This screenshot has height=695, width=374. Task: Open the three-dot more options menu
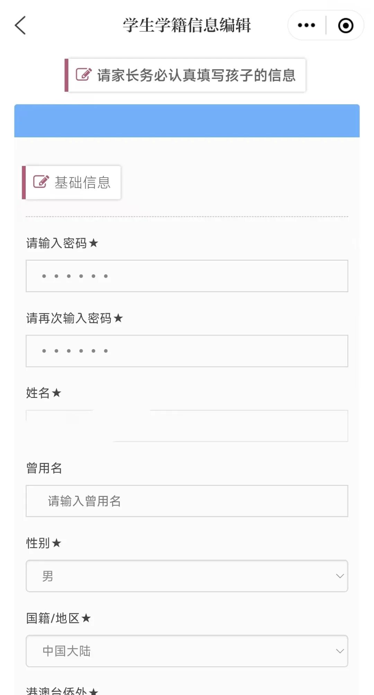(x=306, y=25)
